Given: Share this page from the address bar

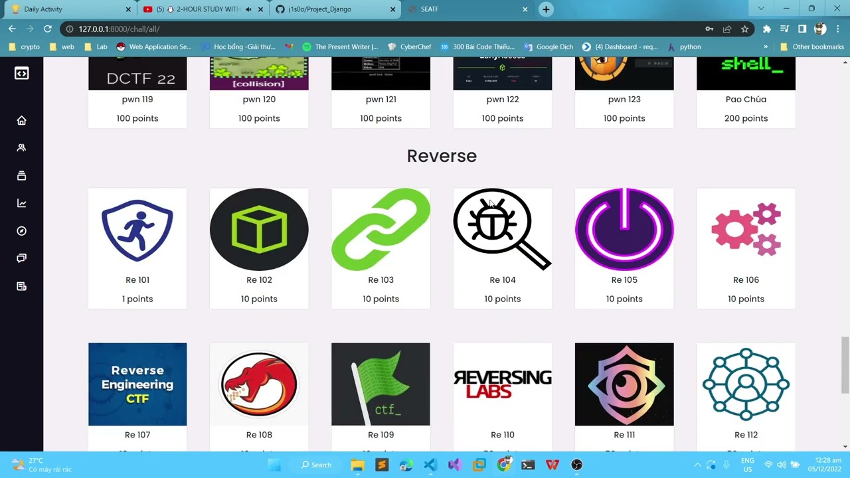Looking at the screenshot, I should coord(727,29).
